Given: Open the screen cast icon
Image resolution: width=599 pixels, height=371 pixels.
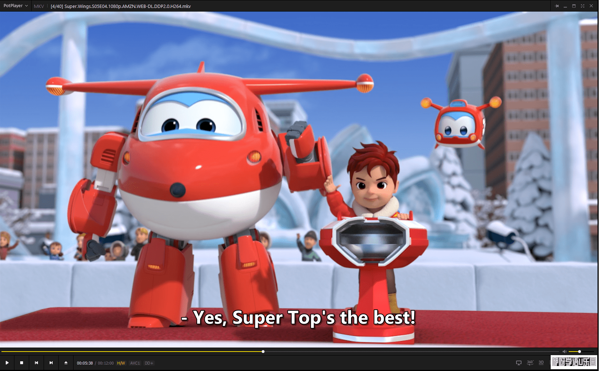Looking at the screenshot, I should [519, 363].
